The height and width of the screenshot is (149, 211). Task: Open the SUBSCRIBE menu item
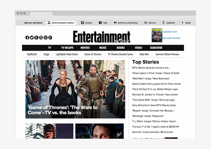(x=156, y=48)
